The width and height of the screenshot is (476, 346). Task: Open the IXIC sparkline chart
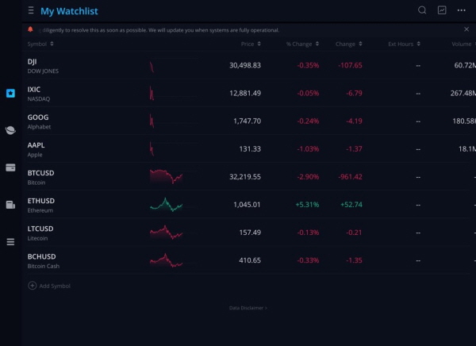tap(174, 94)
